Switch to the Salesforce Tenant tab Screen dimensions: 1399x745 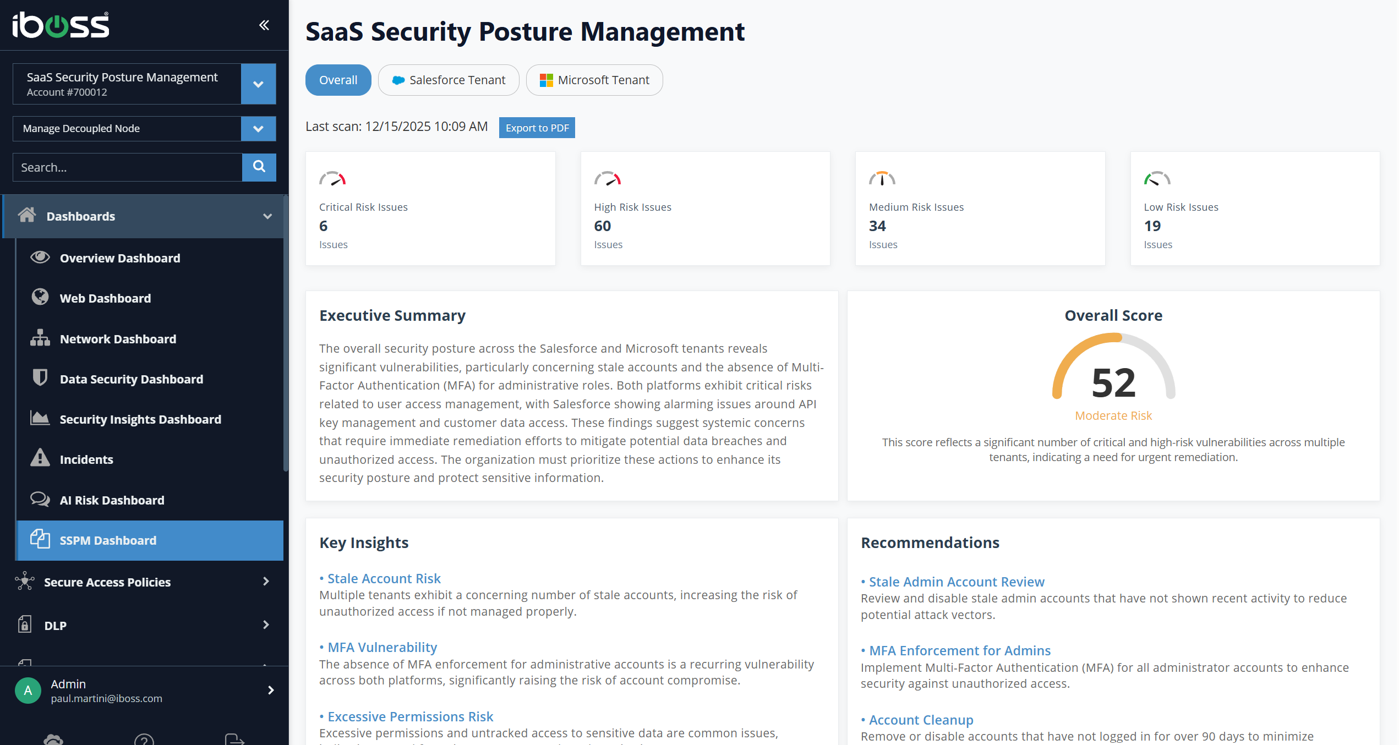click(x=448, y=80)
